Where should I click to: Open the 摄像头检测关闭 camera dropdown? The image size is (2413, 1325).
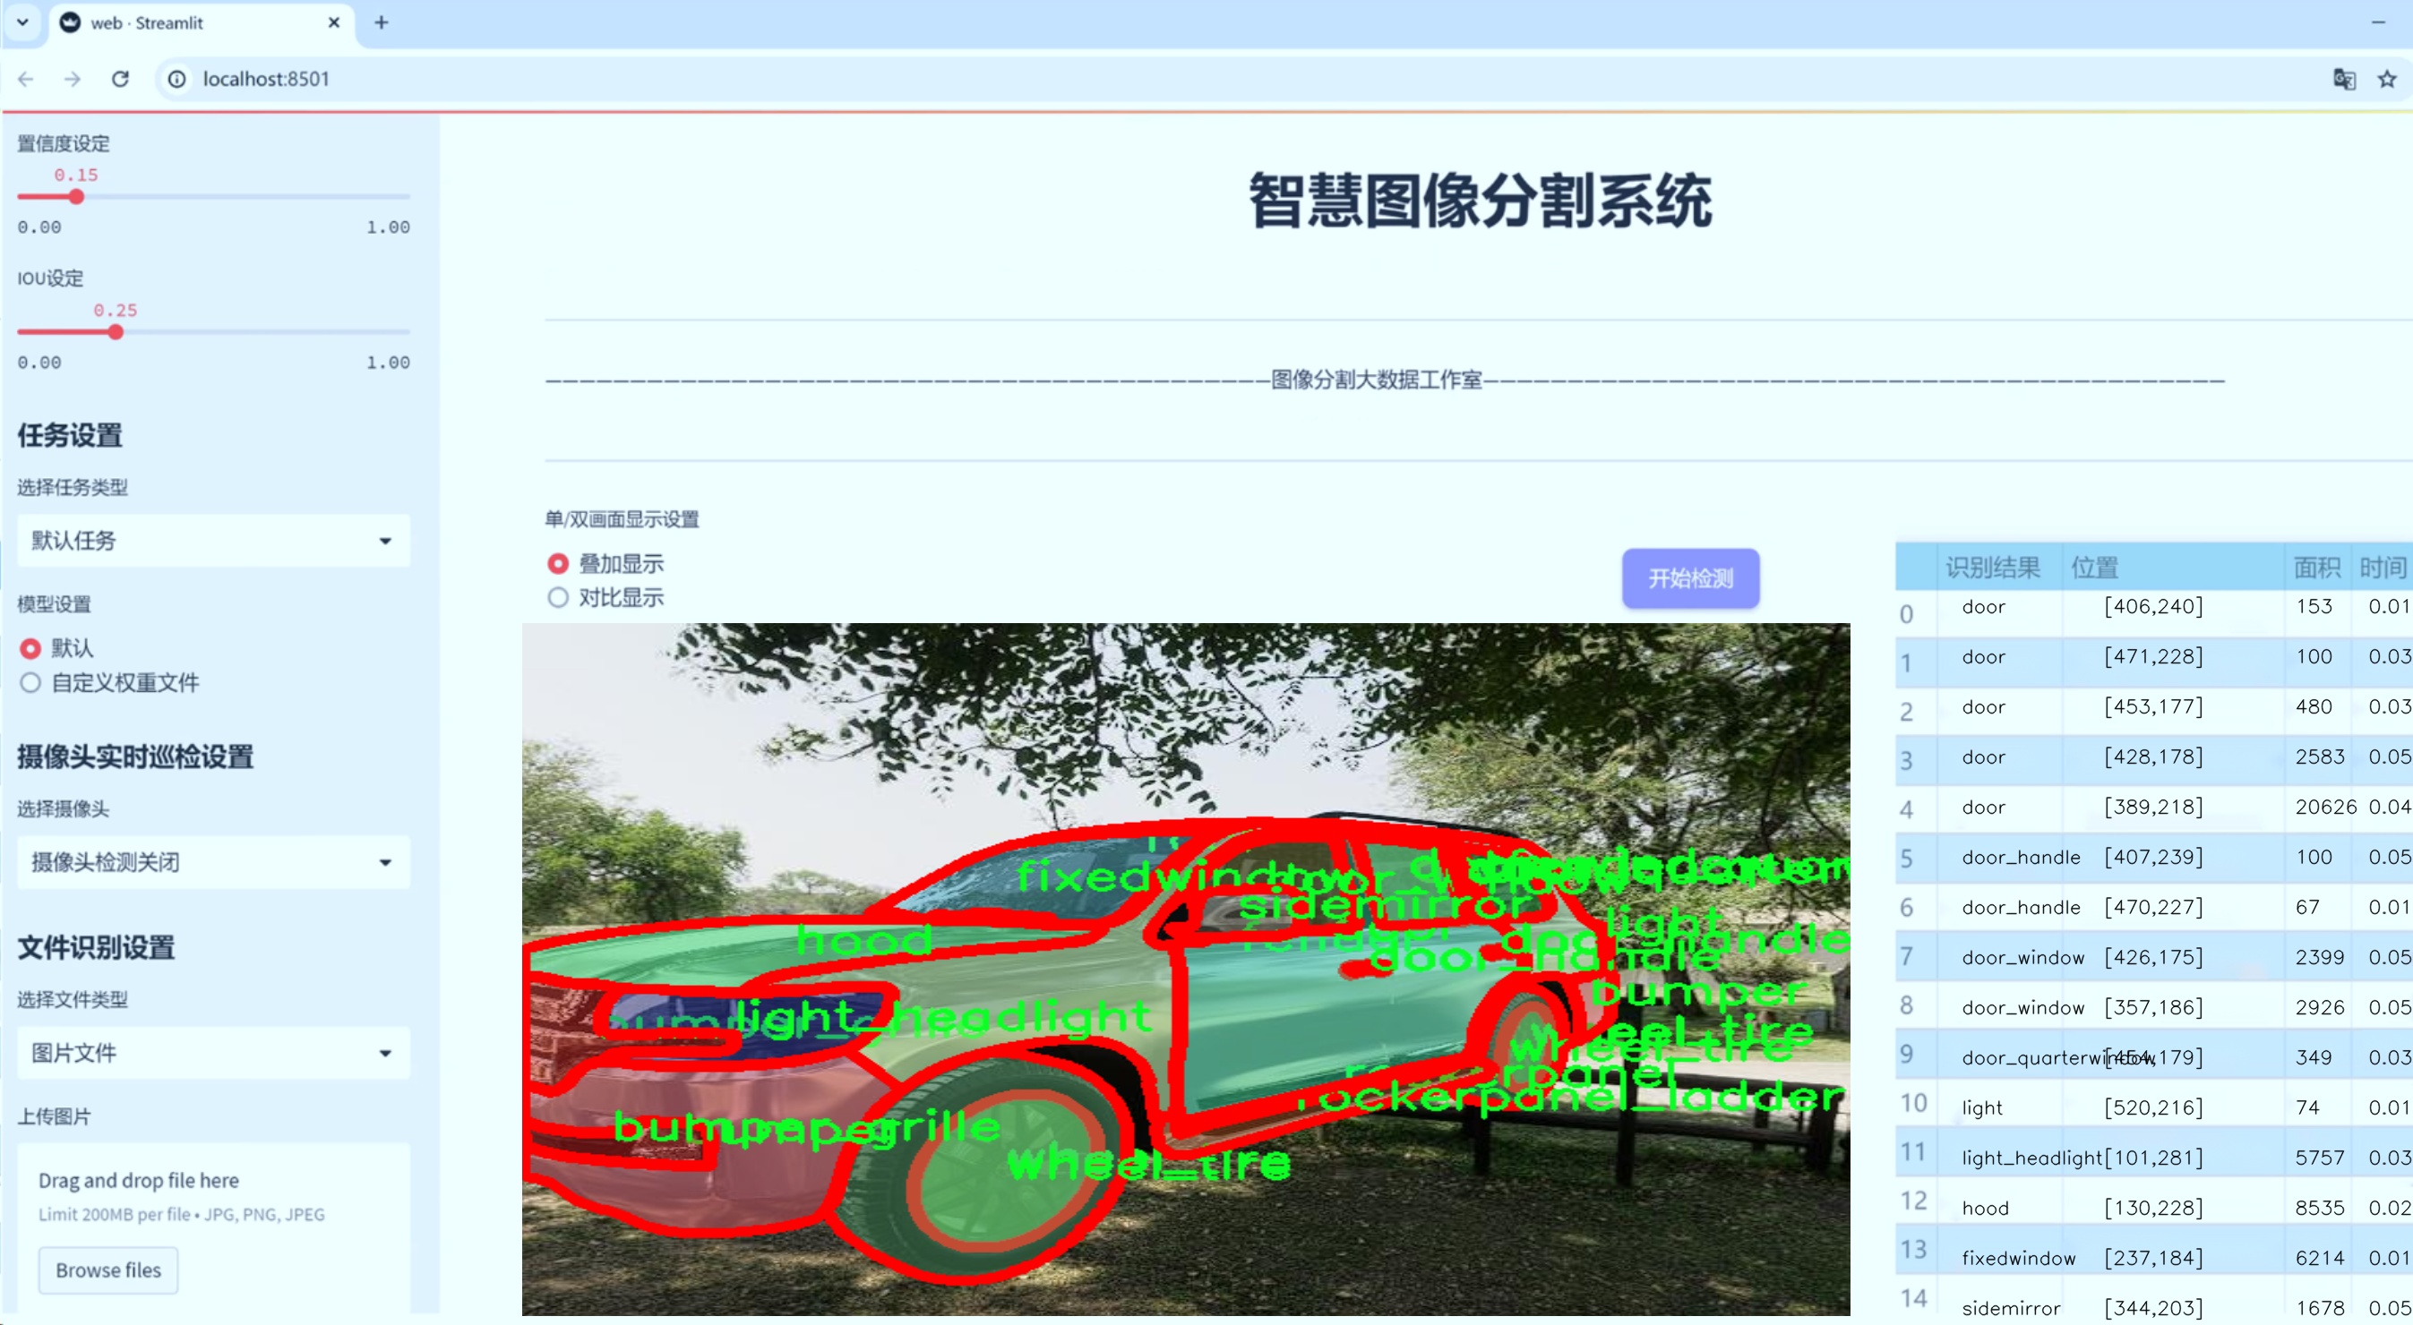click(213, 861)
